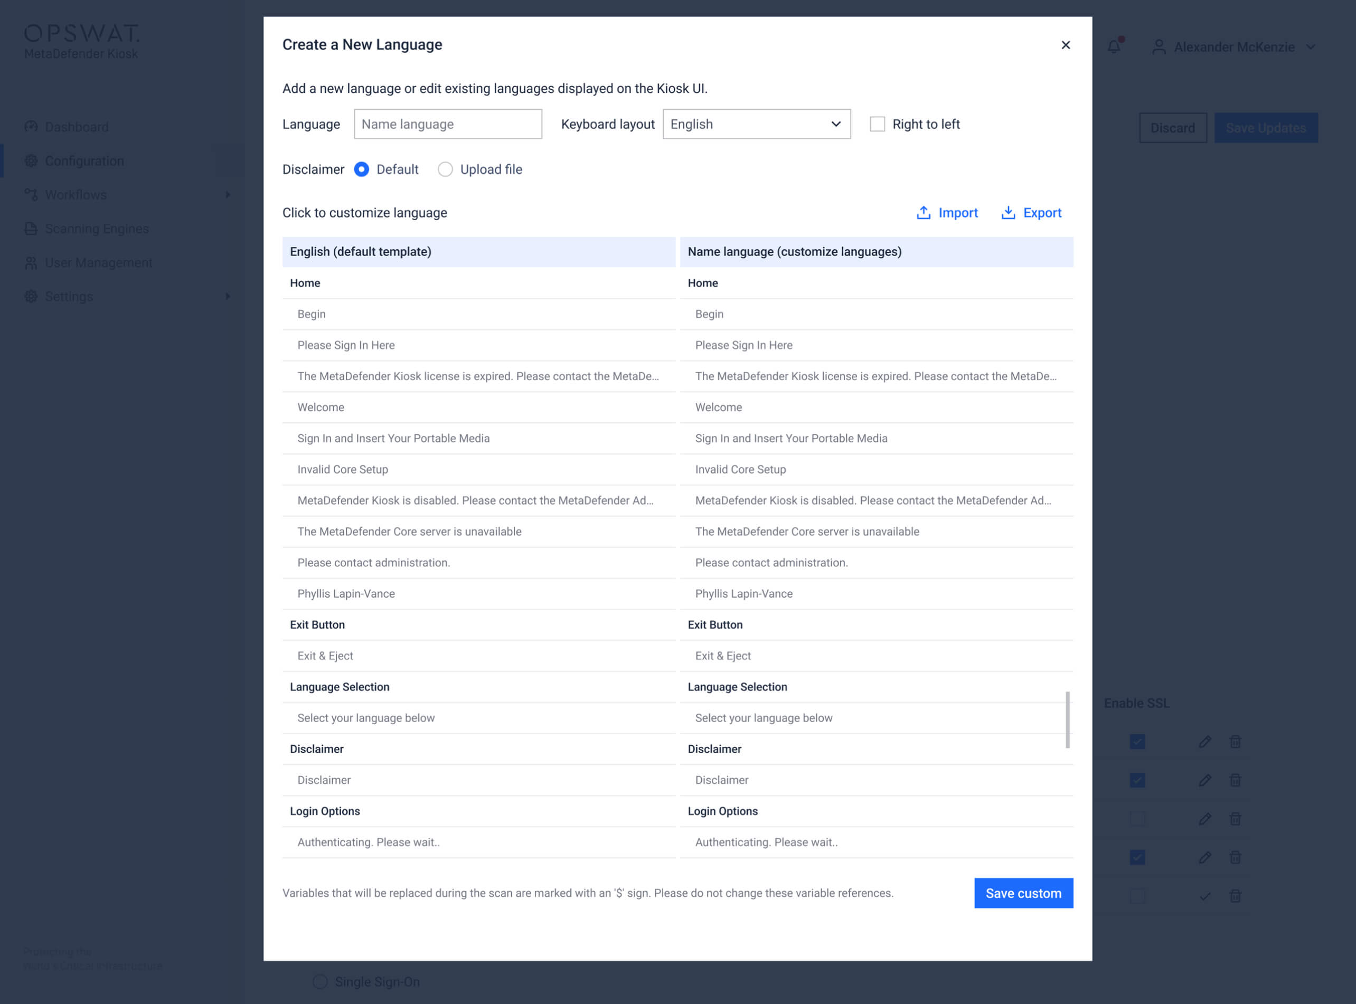Click the notifications bell icon
Viewport: 1356px width, 1004px height.
pyautogui.click(x=1114, y=46)
